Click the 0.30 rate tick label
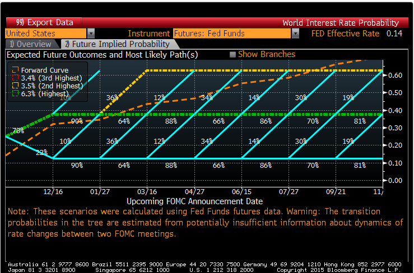Image resolution: width=414 pixels, height=273 pixels. coord(395,128)
